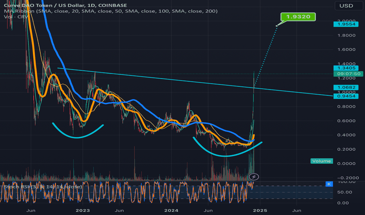This screenshot has width=365, height=215.
Task: Click the 09:07:50 countdown label
Action: tap(348, 73)
